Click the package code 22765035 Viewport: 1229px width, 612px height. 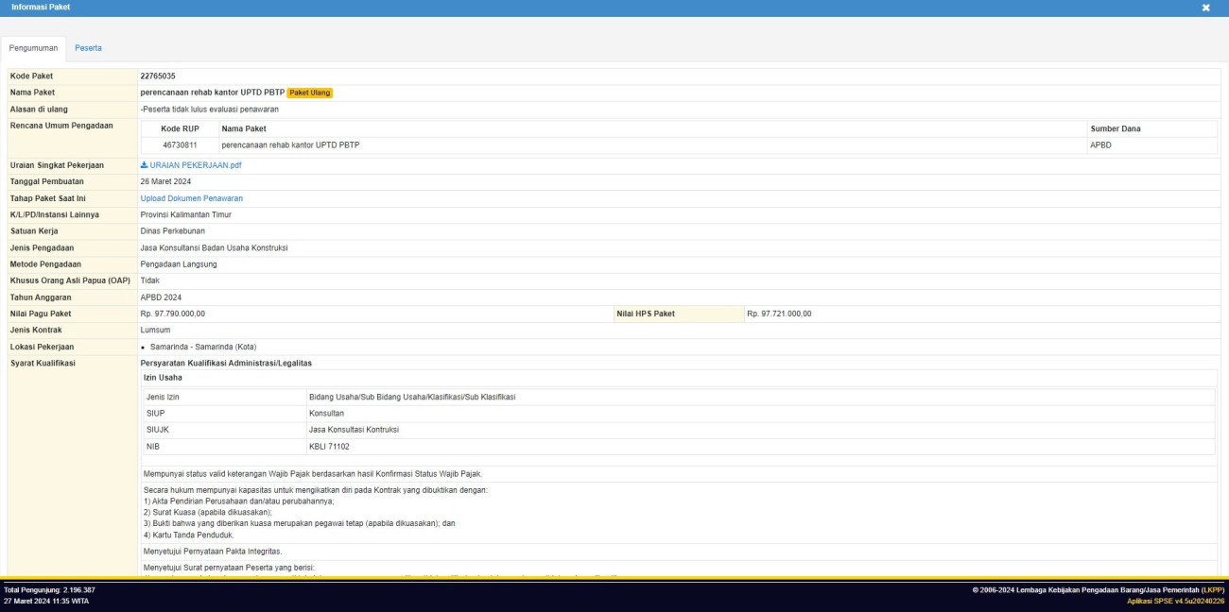tap(158, 76)
